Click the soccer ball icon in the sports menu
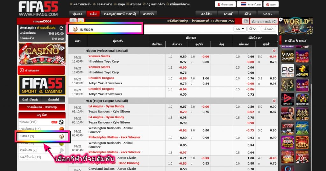The image size is (326, 171). pos(61,122)
